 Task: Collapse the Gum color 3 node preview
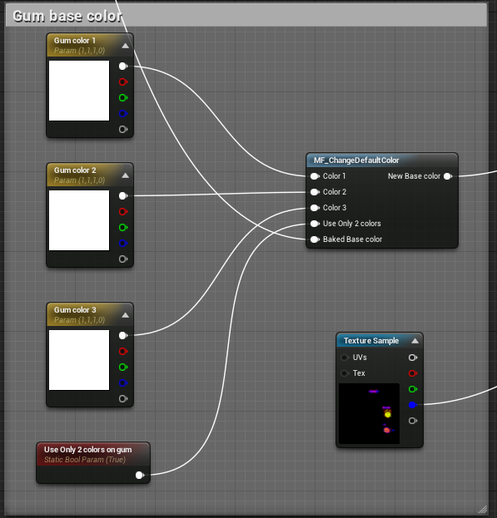pyautogui.click(x=126, y=315)
